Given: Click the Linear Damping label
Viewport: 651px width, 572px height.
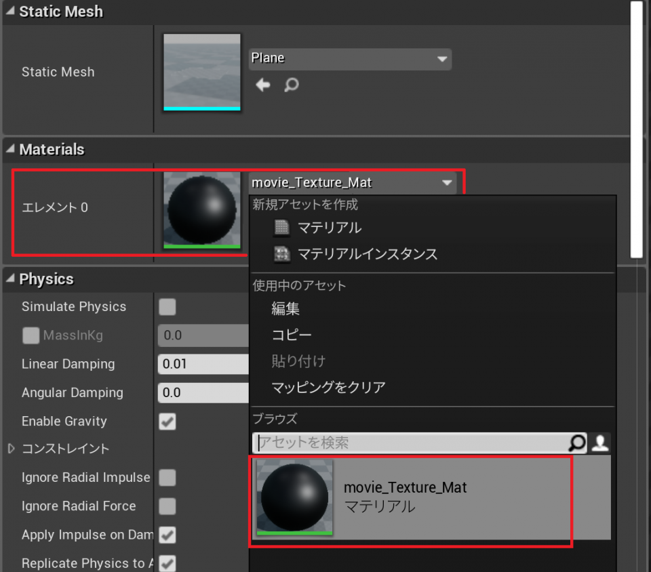Looking at the screenshot, I should 68,364.
